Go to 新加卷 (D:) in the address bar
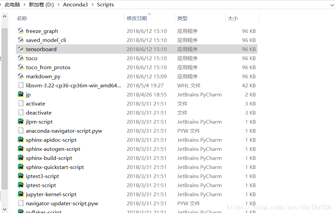The width and height of the screenshot is (335, 214). tap(41, 5)
